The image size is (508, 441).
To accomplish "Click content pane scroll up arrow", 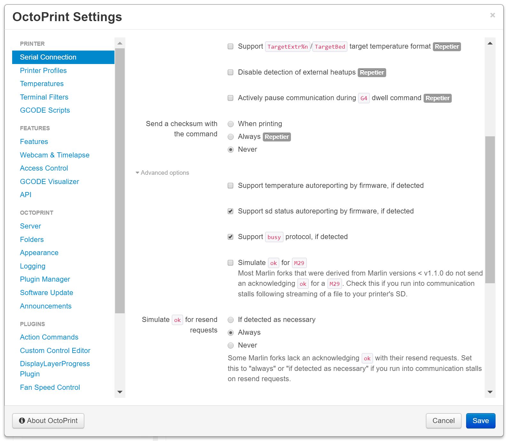I will click(490, 43).
